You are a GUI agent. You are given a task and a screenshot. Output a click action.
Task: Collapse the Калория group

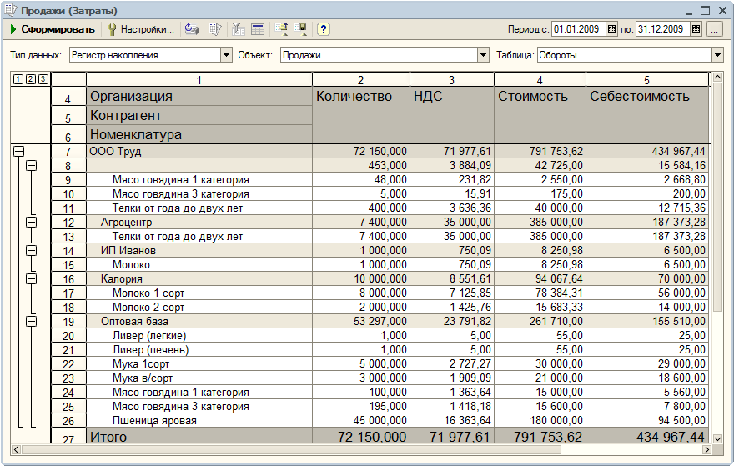pyautogui.click(x=31, y=279)
